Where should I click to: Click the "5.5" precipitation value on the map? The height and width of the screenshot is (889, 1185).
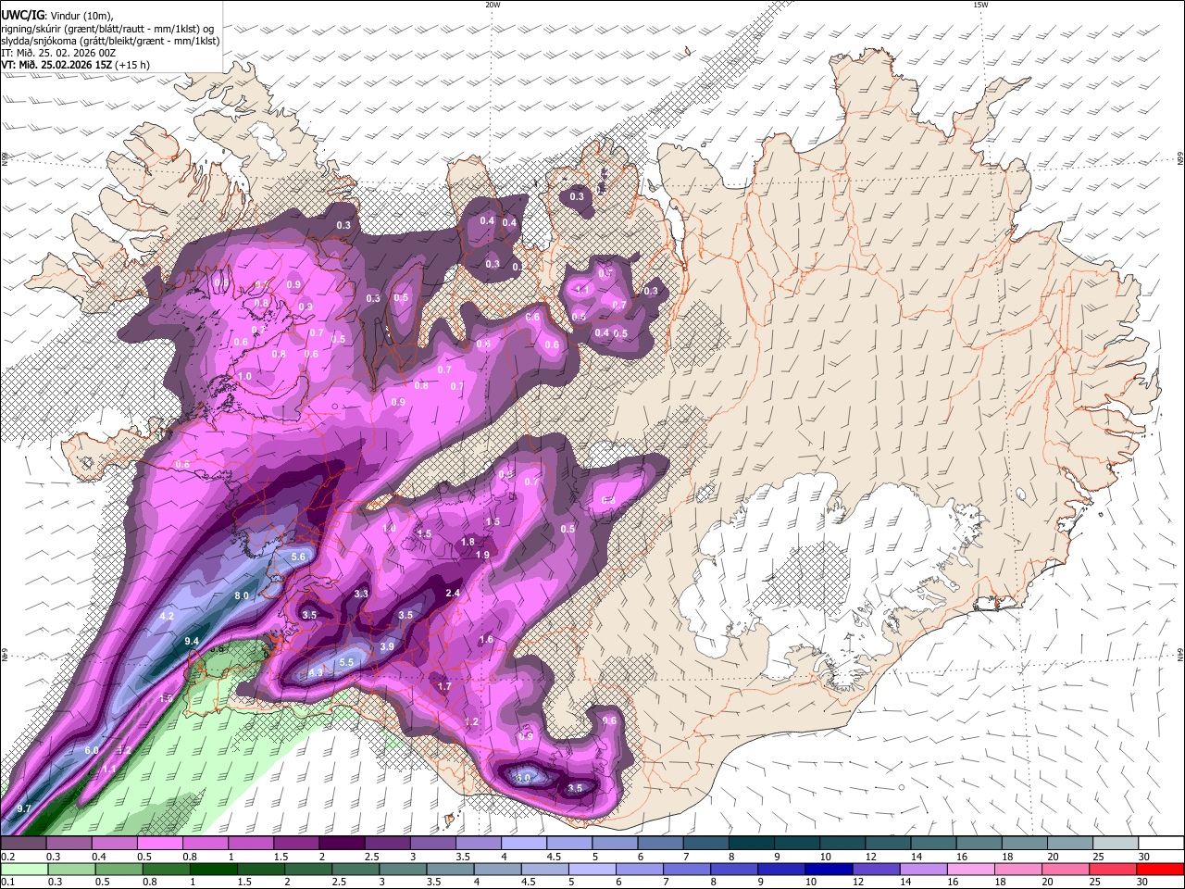coord(347,663)
